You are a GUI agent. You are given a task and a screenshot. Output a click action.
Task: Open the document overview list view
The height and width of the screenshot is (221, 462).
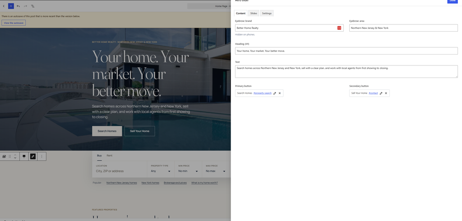pos(32,6)
